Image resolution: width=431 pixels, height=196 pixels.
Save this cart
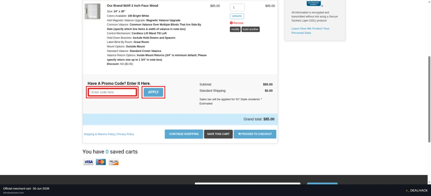pyautogui.click(x=218, y=134)
